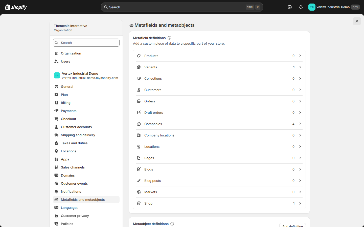Click the Products tag icon
The height and width of the screenshot is (227, 364).
(139, 56)
